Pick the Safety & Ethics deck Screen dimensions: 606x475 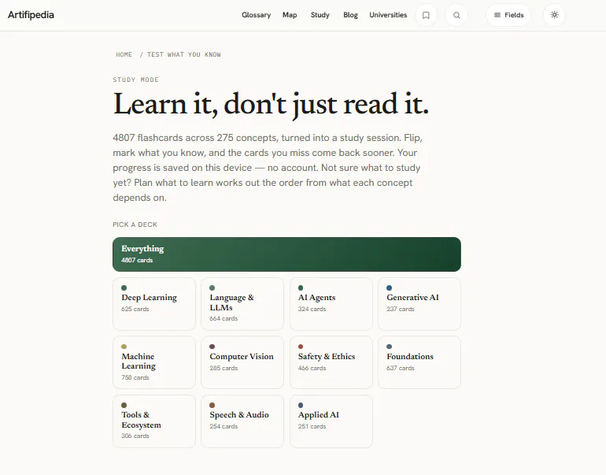(x=331, y=362)
